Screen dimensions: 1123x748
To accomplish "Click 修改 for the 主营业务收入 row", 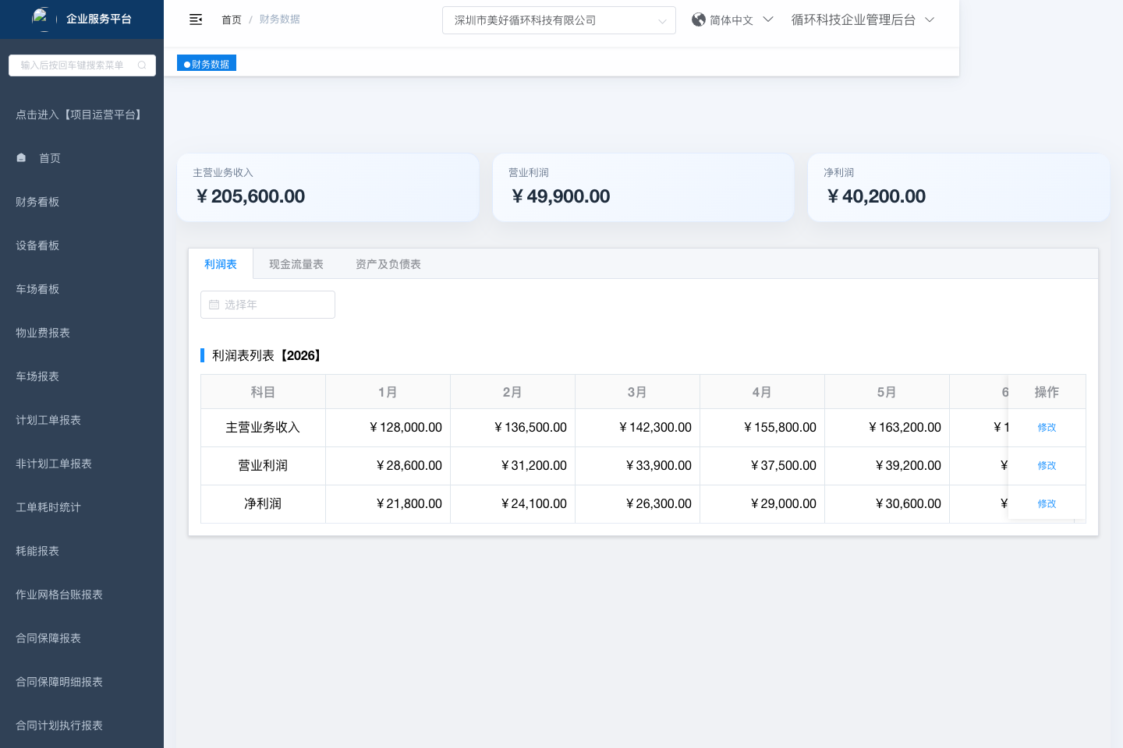I will tap(1047, 428).
